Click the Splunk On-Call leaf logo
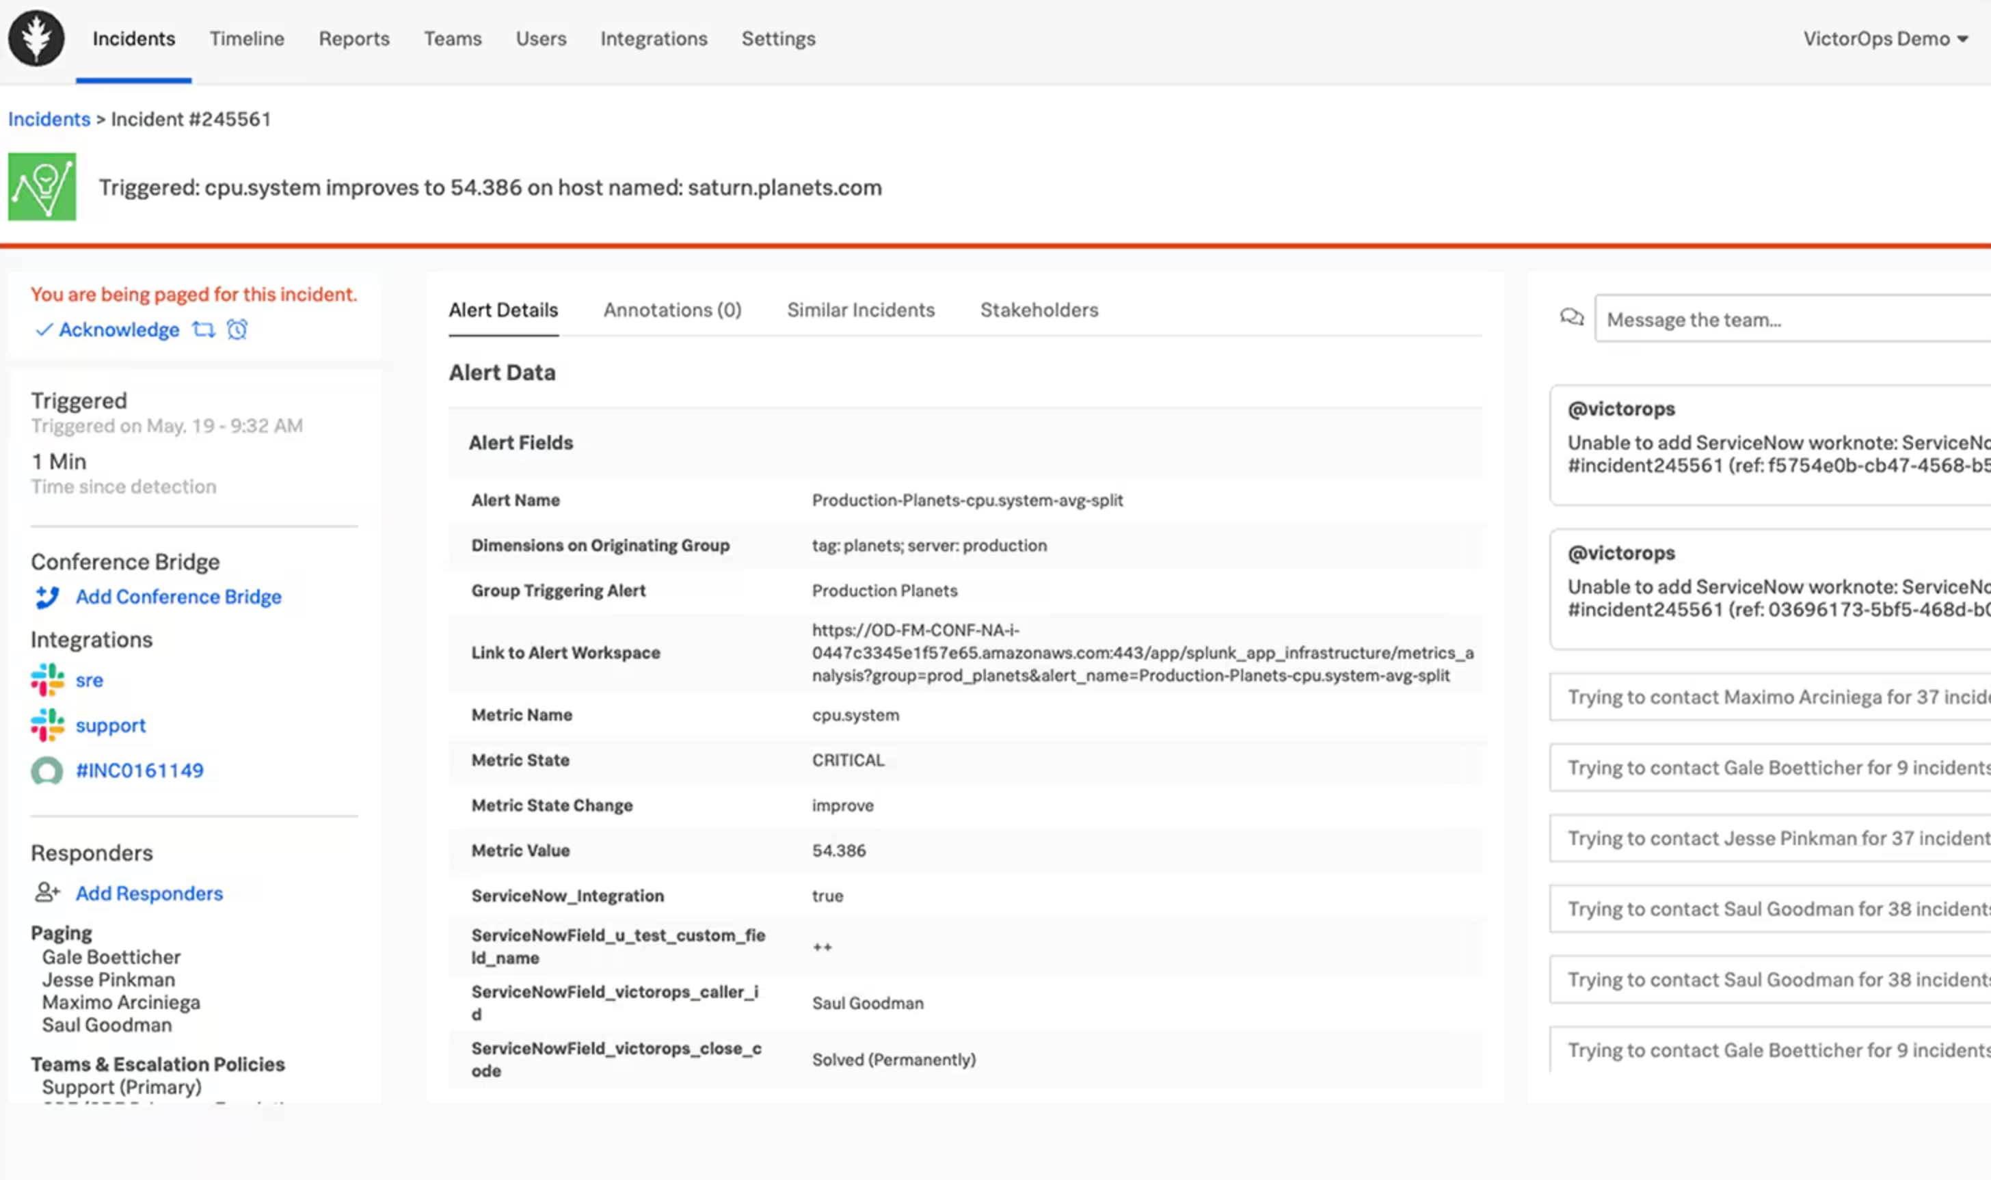 coord(36,38)
